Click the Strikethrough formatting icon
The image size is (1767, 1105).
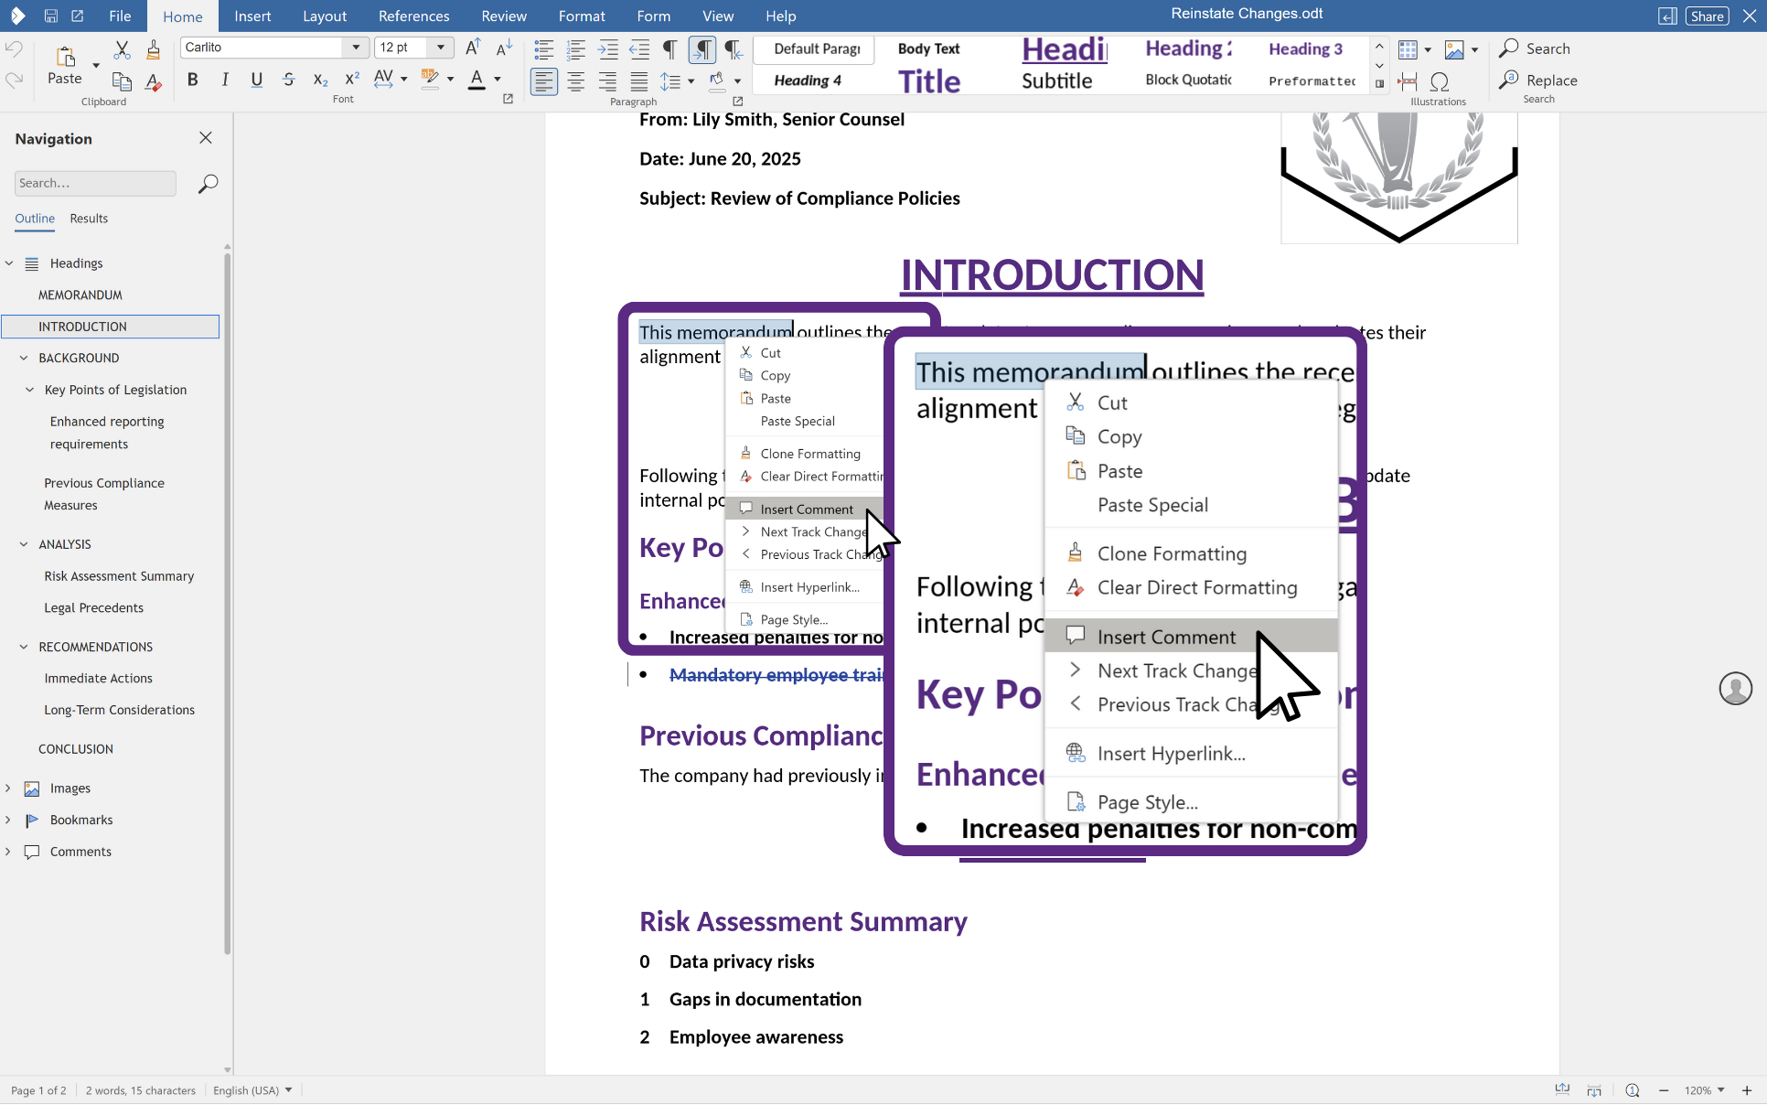(289, 80)
